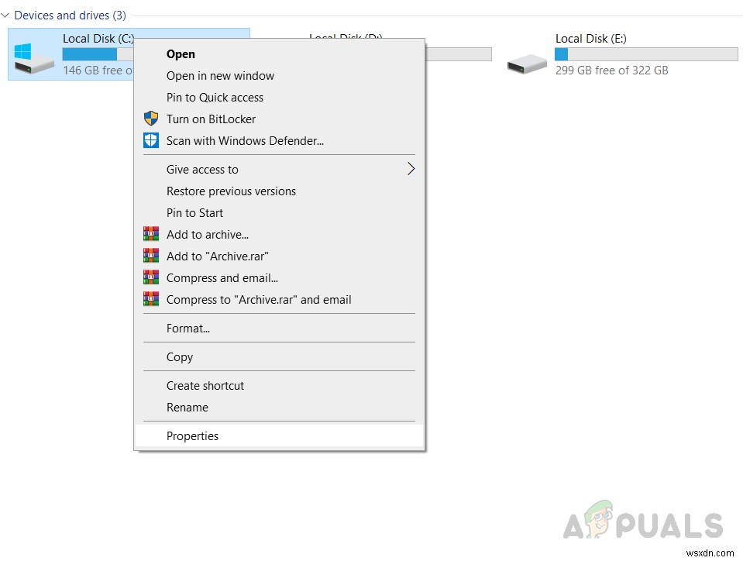Image resolution: width=743 pixels, height=561 pixels.
Task: Select the WinRAR icon next to Add to archive
Action: pos(150,234)
